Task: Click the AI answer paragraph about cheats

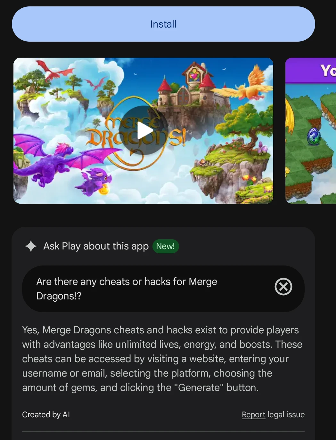Action: pos(163,359)
